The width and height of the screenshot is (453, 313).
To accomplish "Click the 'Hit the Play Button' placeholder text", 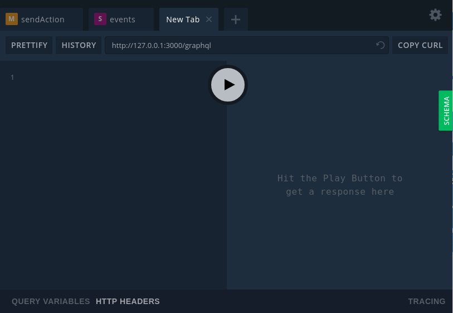I will click(x=340, y=185).
